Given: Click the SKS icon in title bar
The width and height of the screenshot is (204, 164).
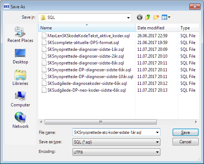Looking at the screenshot, I should pos(6,6).
